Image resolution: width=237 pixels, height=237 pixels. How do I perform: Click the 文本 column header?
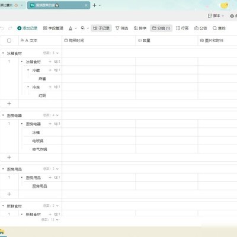tap(40, 40)
